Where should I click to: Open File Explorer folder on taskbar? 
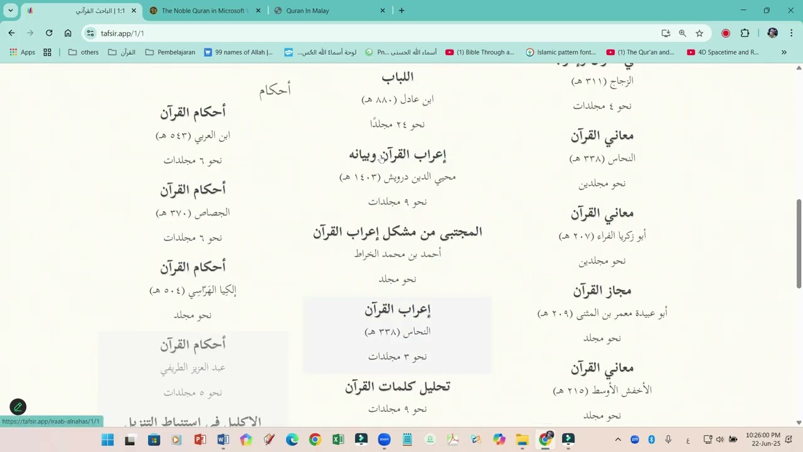522,439
